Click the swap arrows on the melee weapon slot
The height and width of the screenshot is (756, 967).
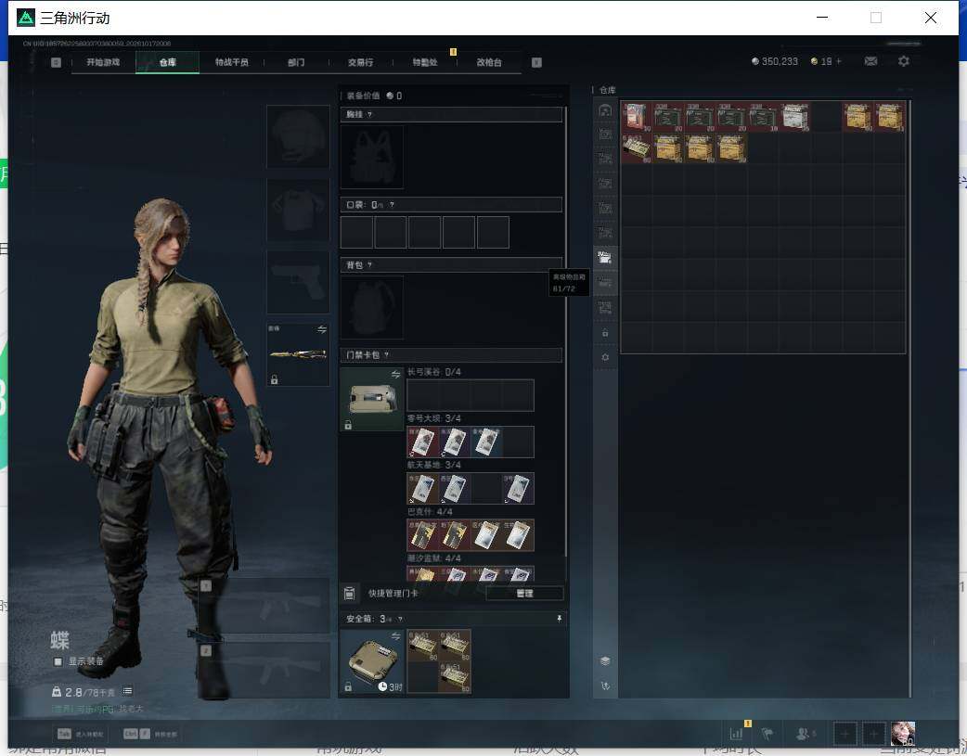click(x=322, y=330)
